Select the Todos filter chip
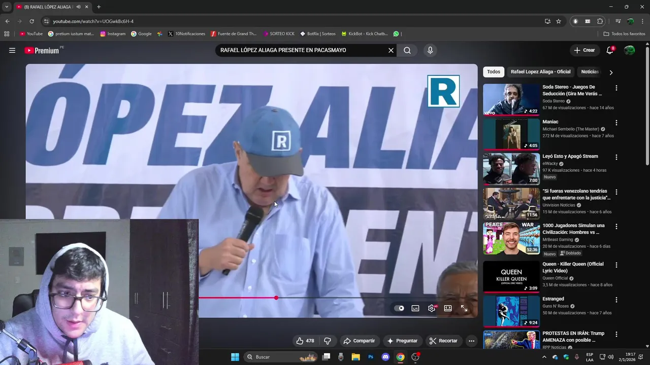The image size is (650, 365). pyautogui.click(x=494, y=71)
